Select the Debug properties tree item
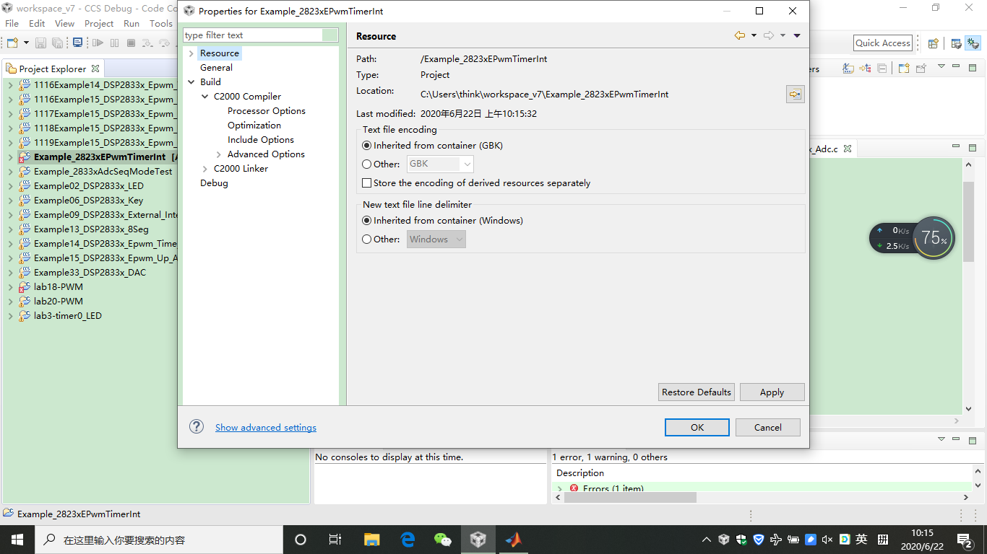 coord(214,183)
